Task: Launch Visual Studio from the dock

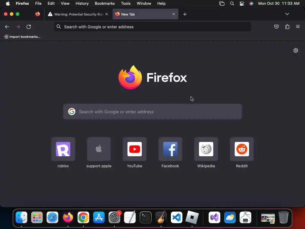Action: [214, 217]
